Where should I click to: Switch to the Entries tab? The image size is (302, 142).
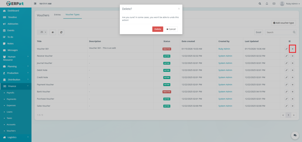(x=57, y=15)
